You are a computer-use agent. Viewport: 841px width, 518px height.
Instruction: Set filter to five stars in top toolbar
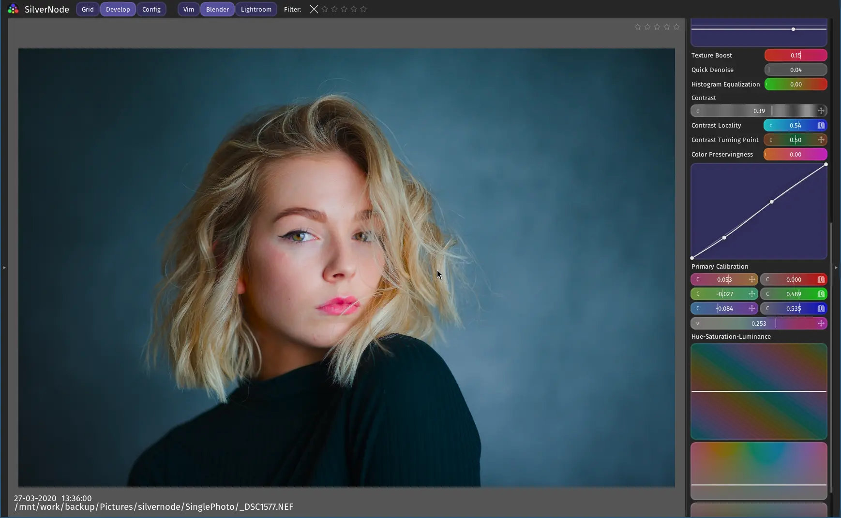pyautogui.click(x=363, y=9)
